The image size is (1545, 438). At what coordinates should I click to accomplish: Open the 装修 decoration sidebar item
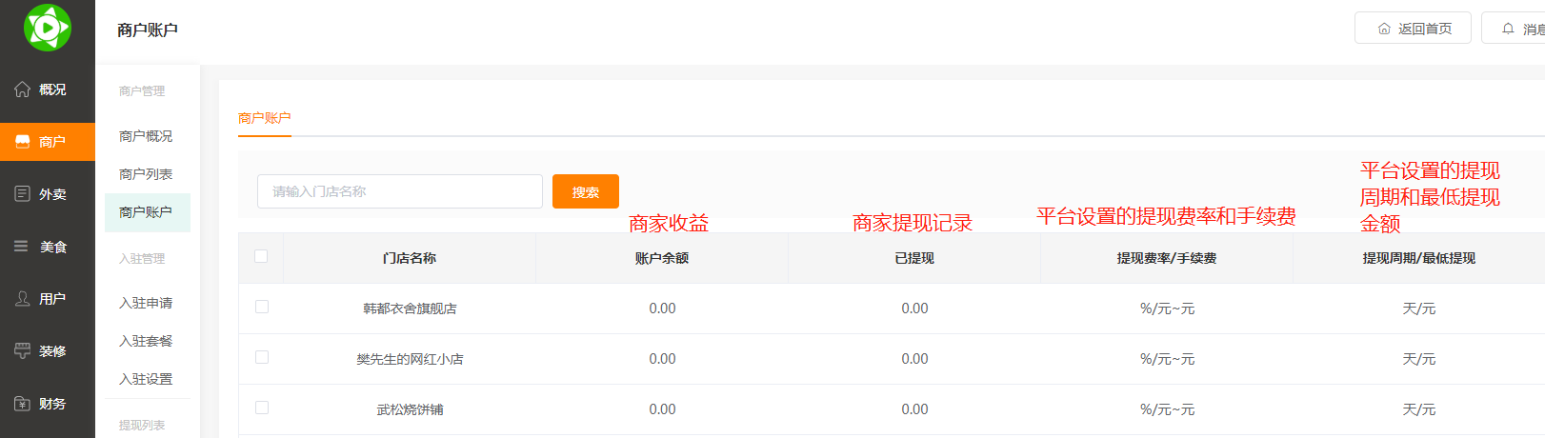coord(48,351)
